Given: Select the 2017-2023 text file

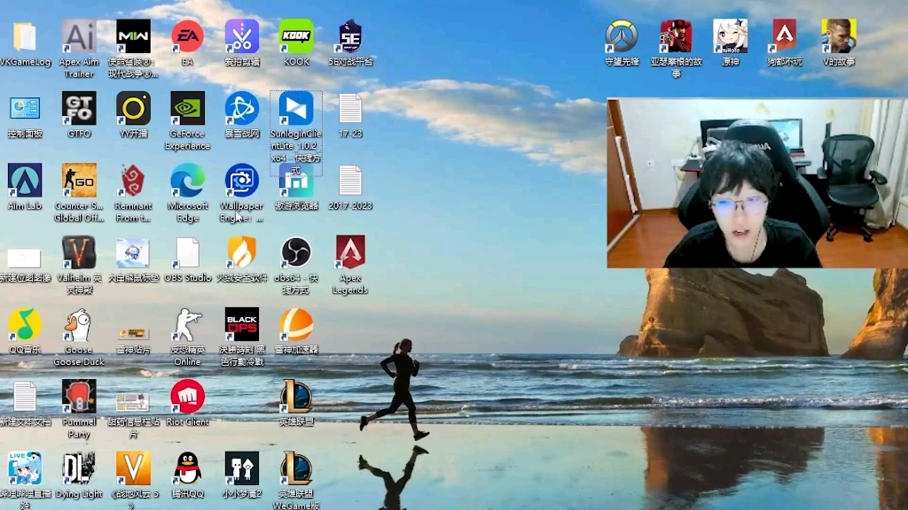Looking at the screenshot, I should 350,181.
